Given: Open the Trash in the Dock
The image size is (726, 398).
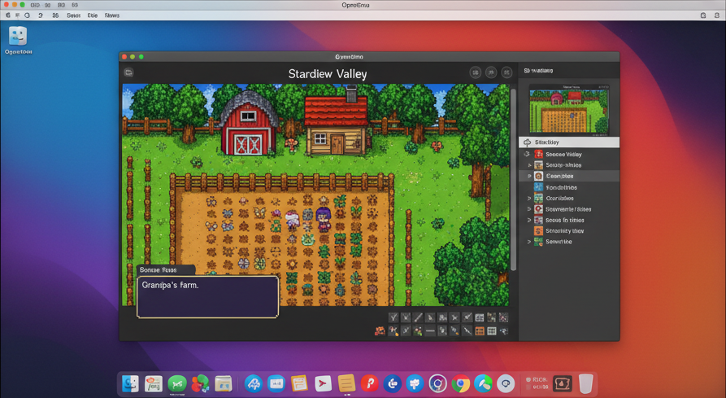Looking at the screenshot, I should (x=585, y=383).
